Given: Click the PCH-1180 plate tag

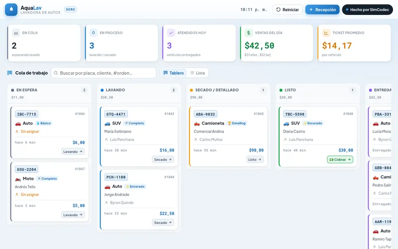Looking at the screenshot, I should 116,177.
